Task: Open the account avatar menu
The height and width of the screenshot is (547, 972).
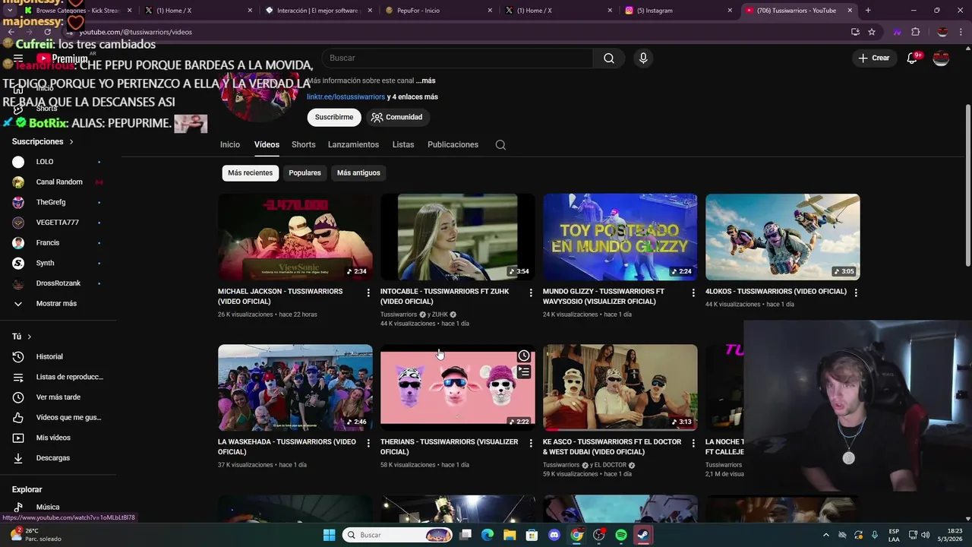Action: [x=941, y=58]
